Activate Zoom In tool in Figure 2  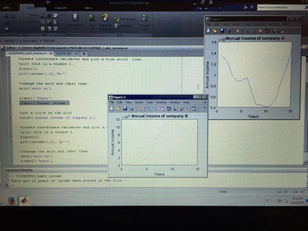point(149,109)
